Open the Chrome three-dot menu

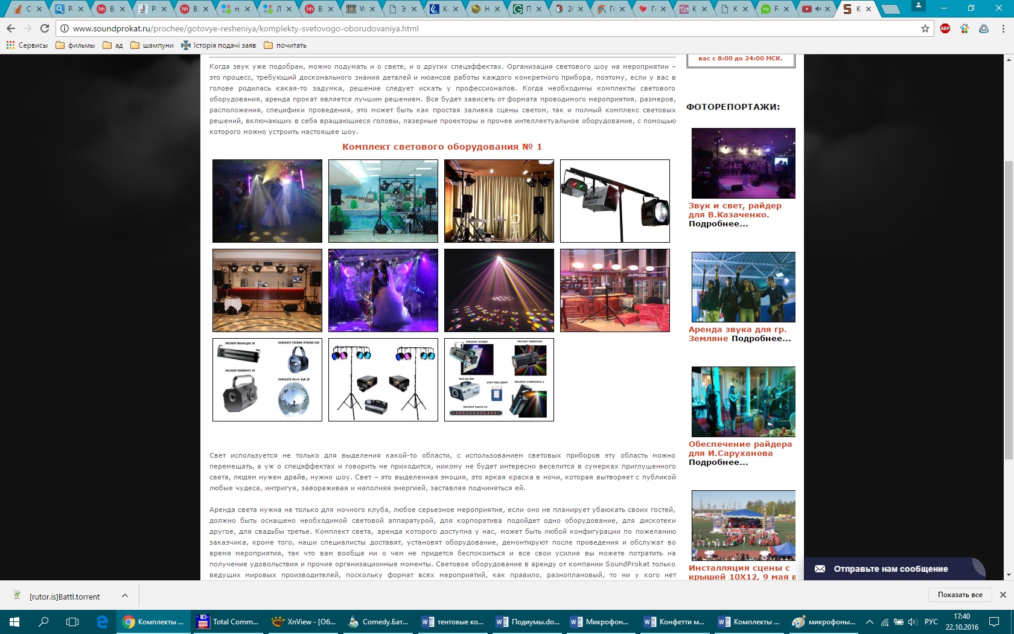click(1003, 28)
